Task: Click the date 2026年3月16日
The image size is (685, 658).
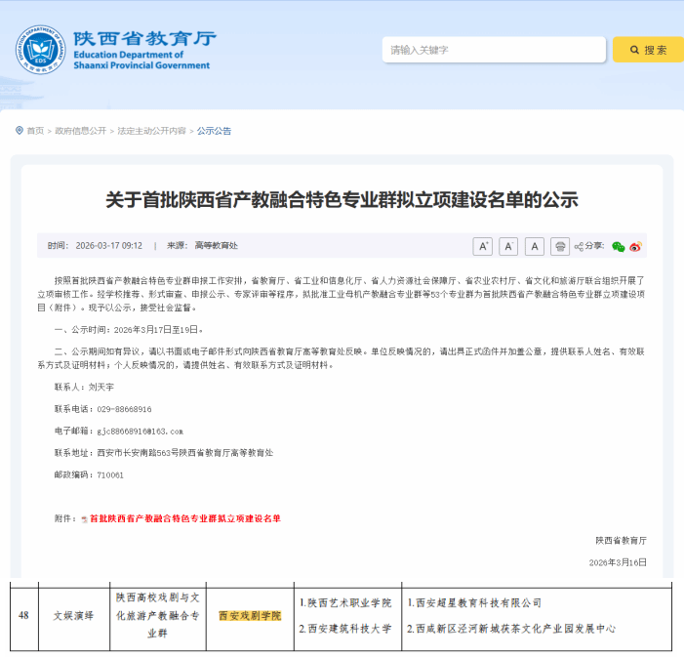Action: 618,562
